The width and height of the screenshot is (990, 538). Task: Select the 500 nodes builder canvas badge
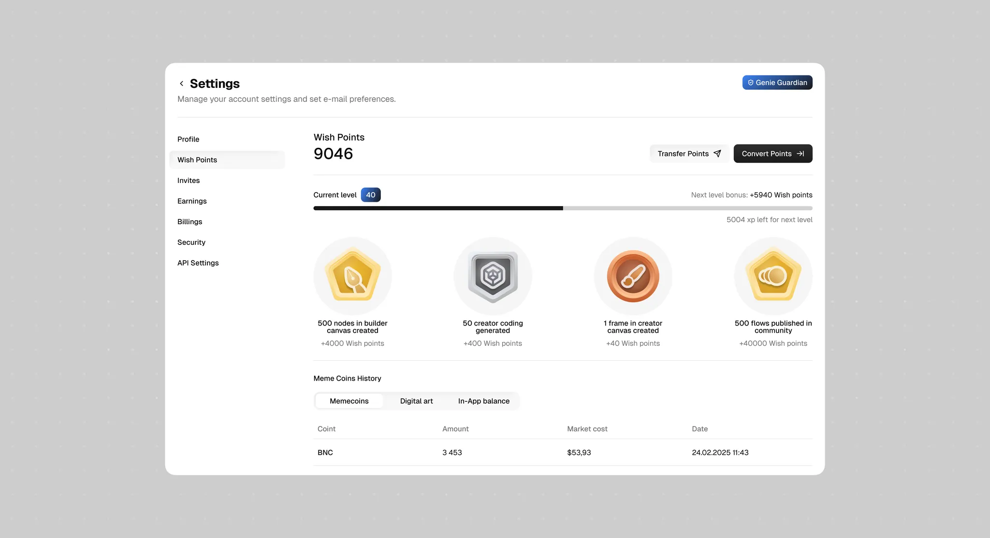[353, 276]
